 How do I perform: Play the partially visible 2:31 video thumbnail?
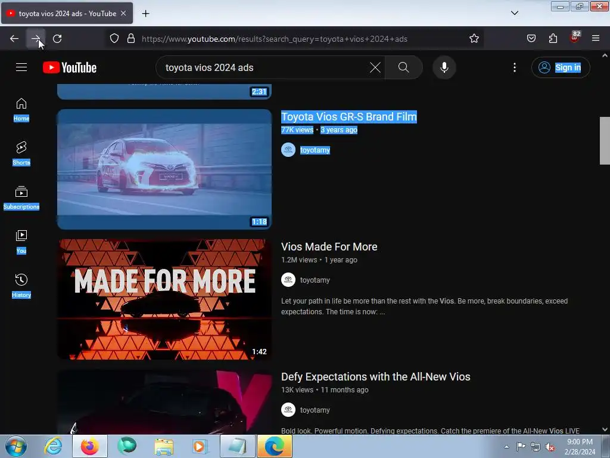(164, 91)
